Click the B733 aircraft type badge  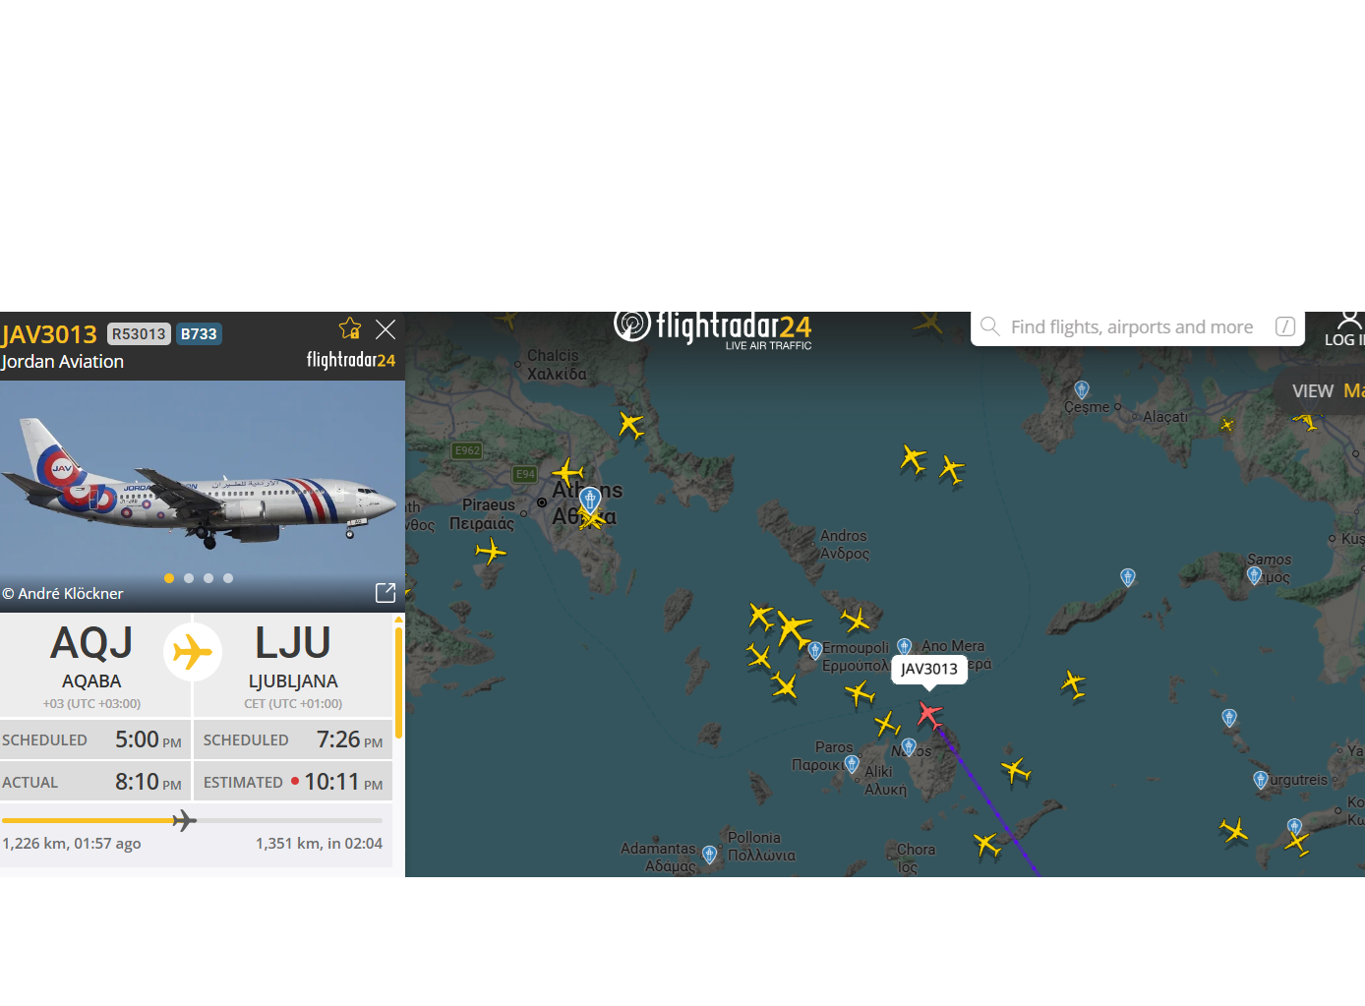[199, 334]
